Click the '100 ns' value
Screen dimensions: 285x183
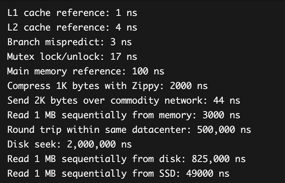pos(148,71)
